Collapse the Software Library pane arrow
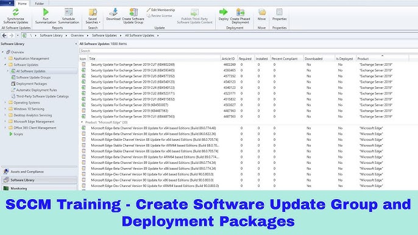The width and height of the screenshot is (418, 235). pyautogui.click(x=76, y=44)
